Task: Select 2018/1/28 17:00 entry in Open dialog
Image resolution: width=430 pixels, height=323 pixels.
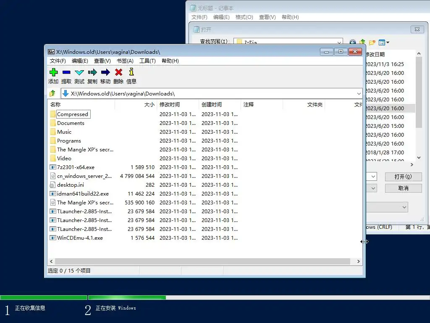Action: (x=385, y=152)
